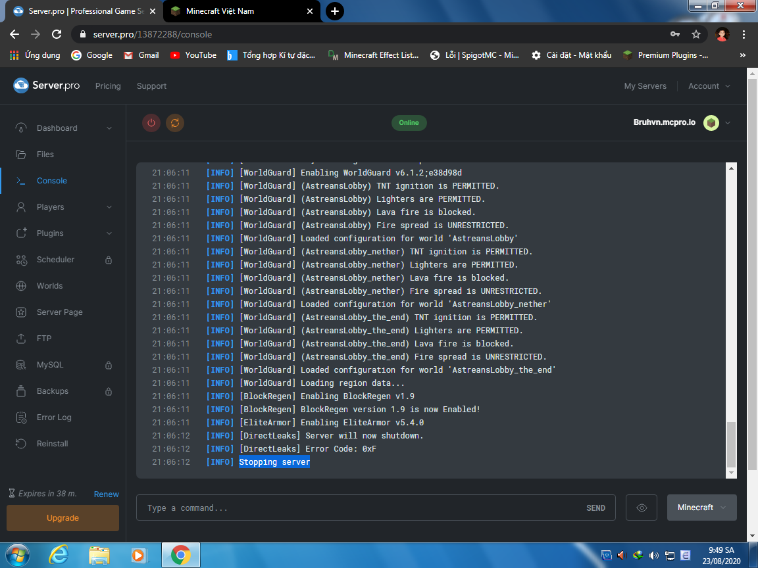
Task: Open a new browser tab
Action: click(334, 11)
